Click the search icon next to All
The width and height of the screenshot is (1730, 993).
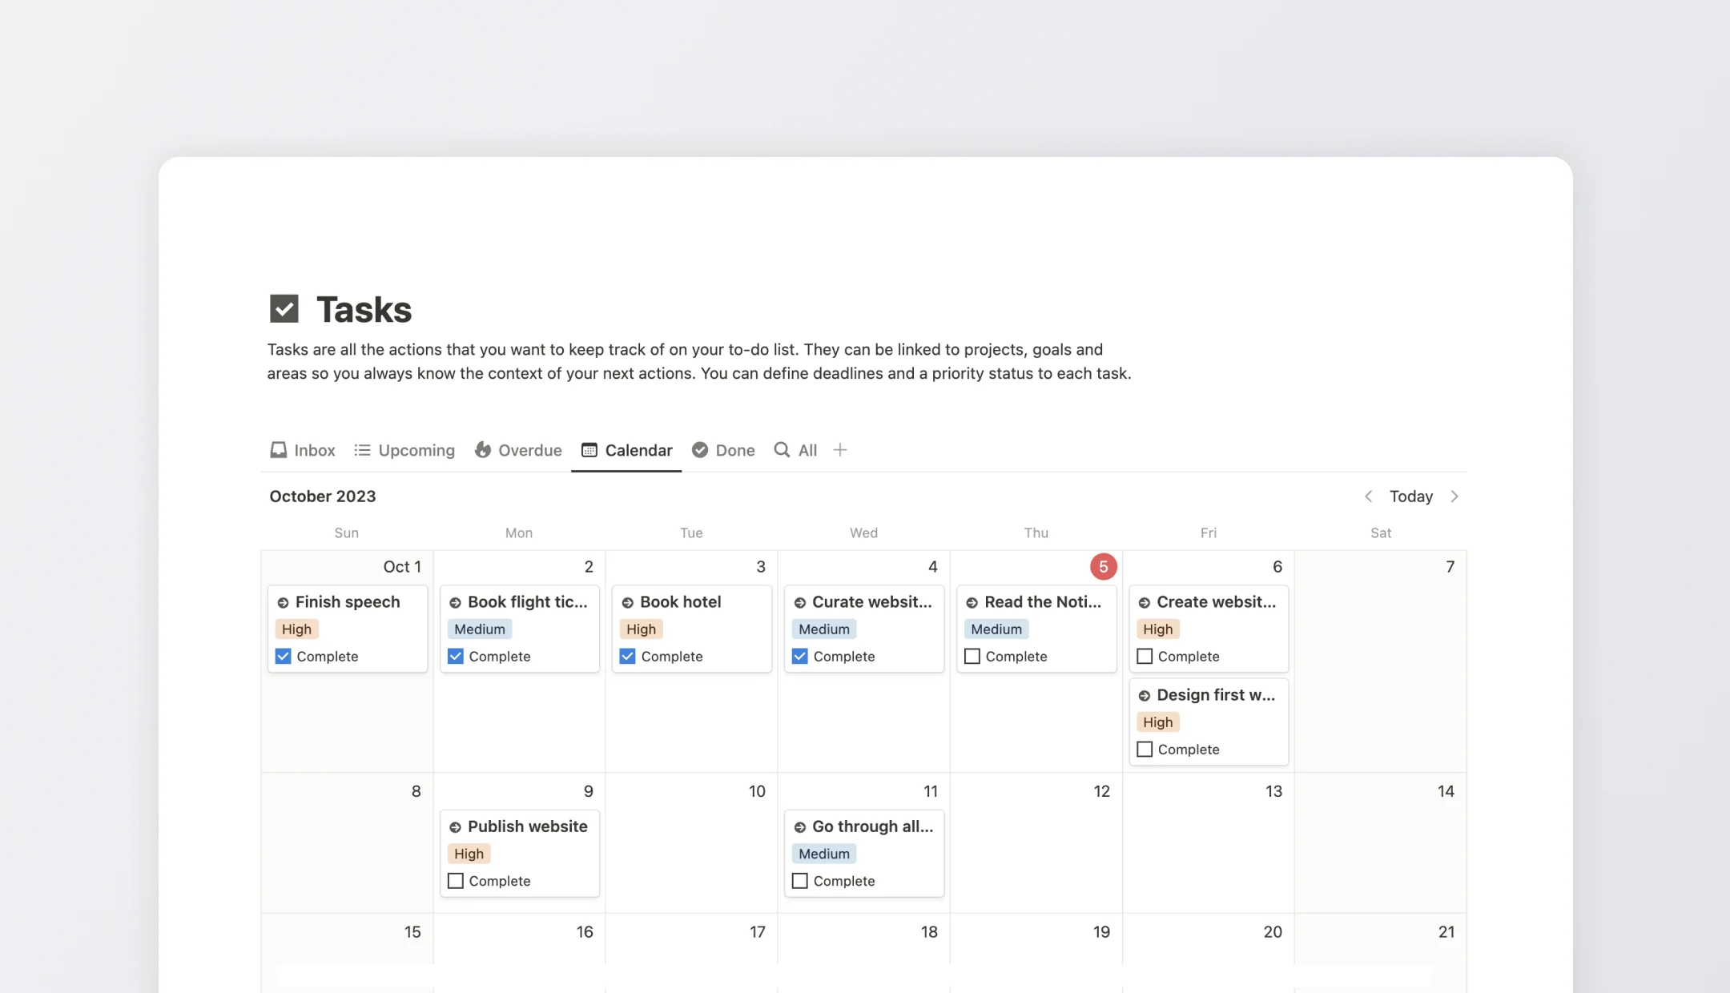781,450
